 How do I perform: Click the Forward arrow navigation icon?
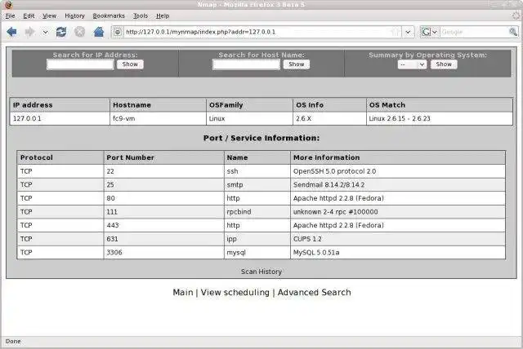tap(30, 32)
